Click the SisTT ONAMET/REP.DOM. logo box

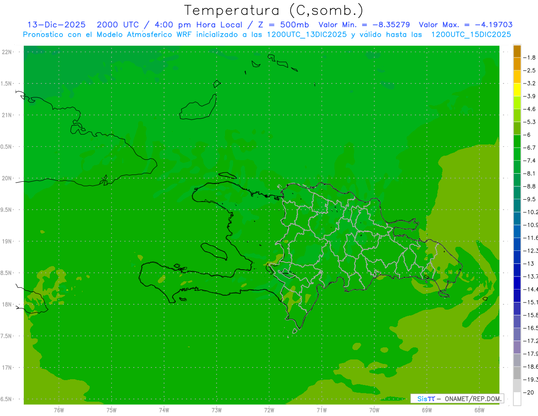click(x=457, y=398)
